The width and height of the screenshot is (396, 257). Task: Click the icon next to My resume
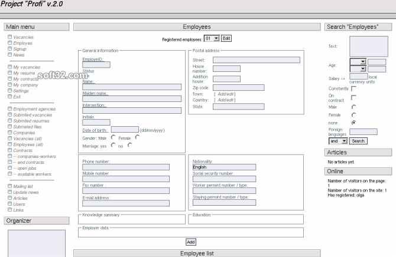[10, 73]
